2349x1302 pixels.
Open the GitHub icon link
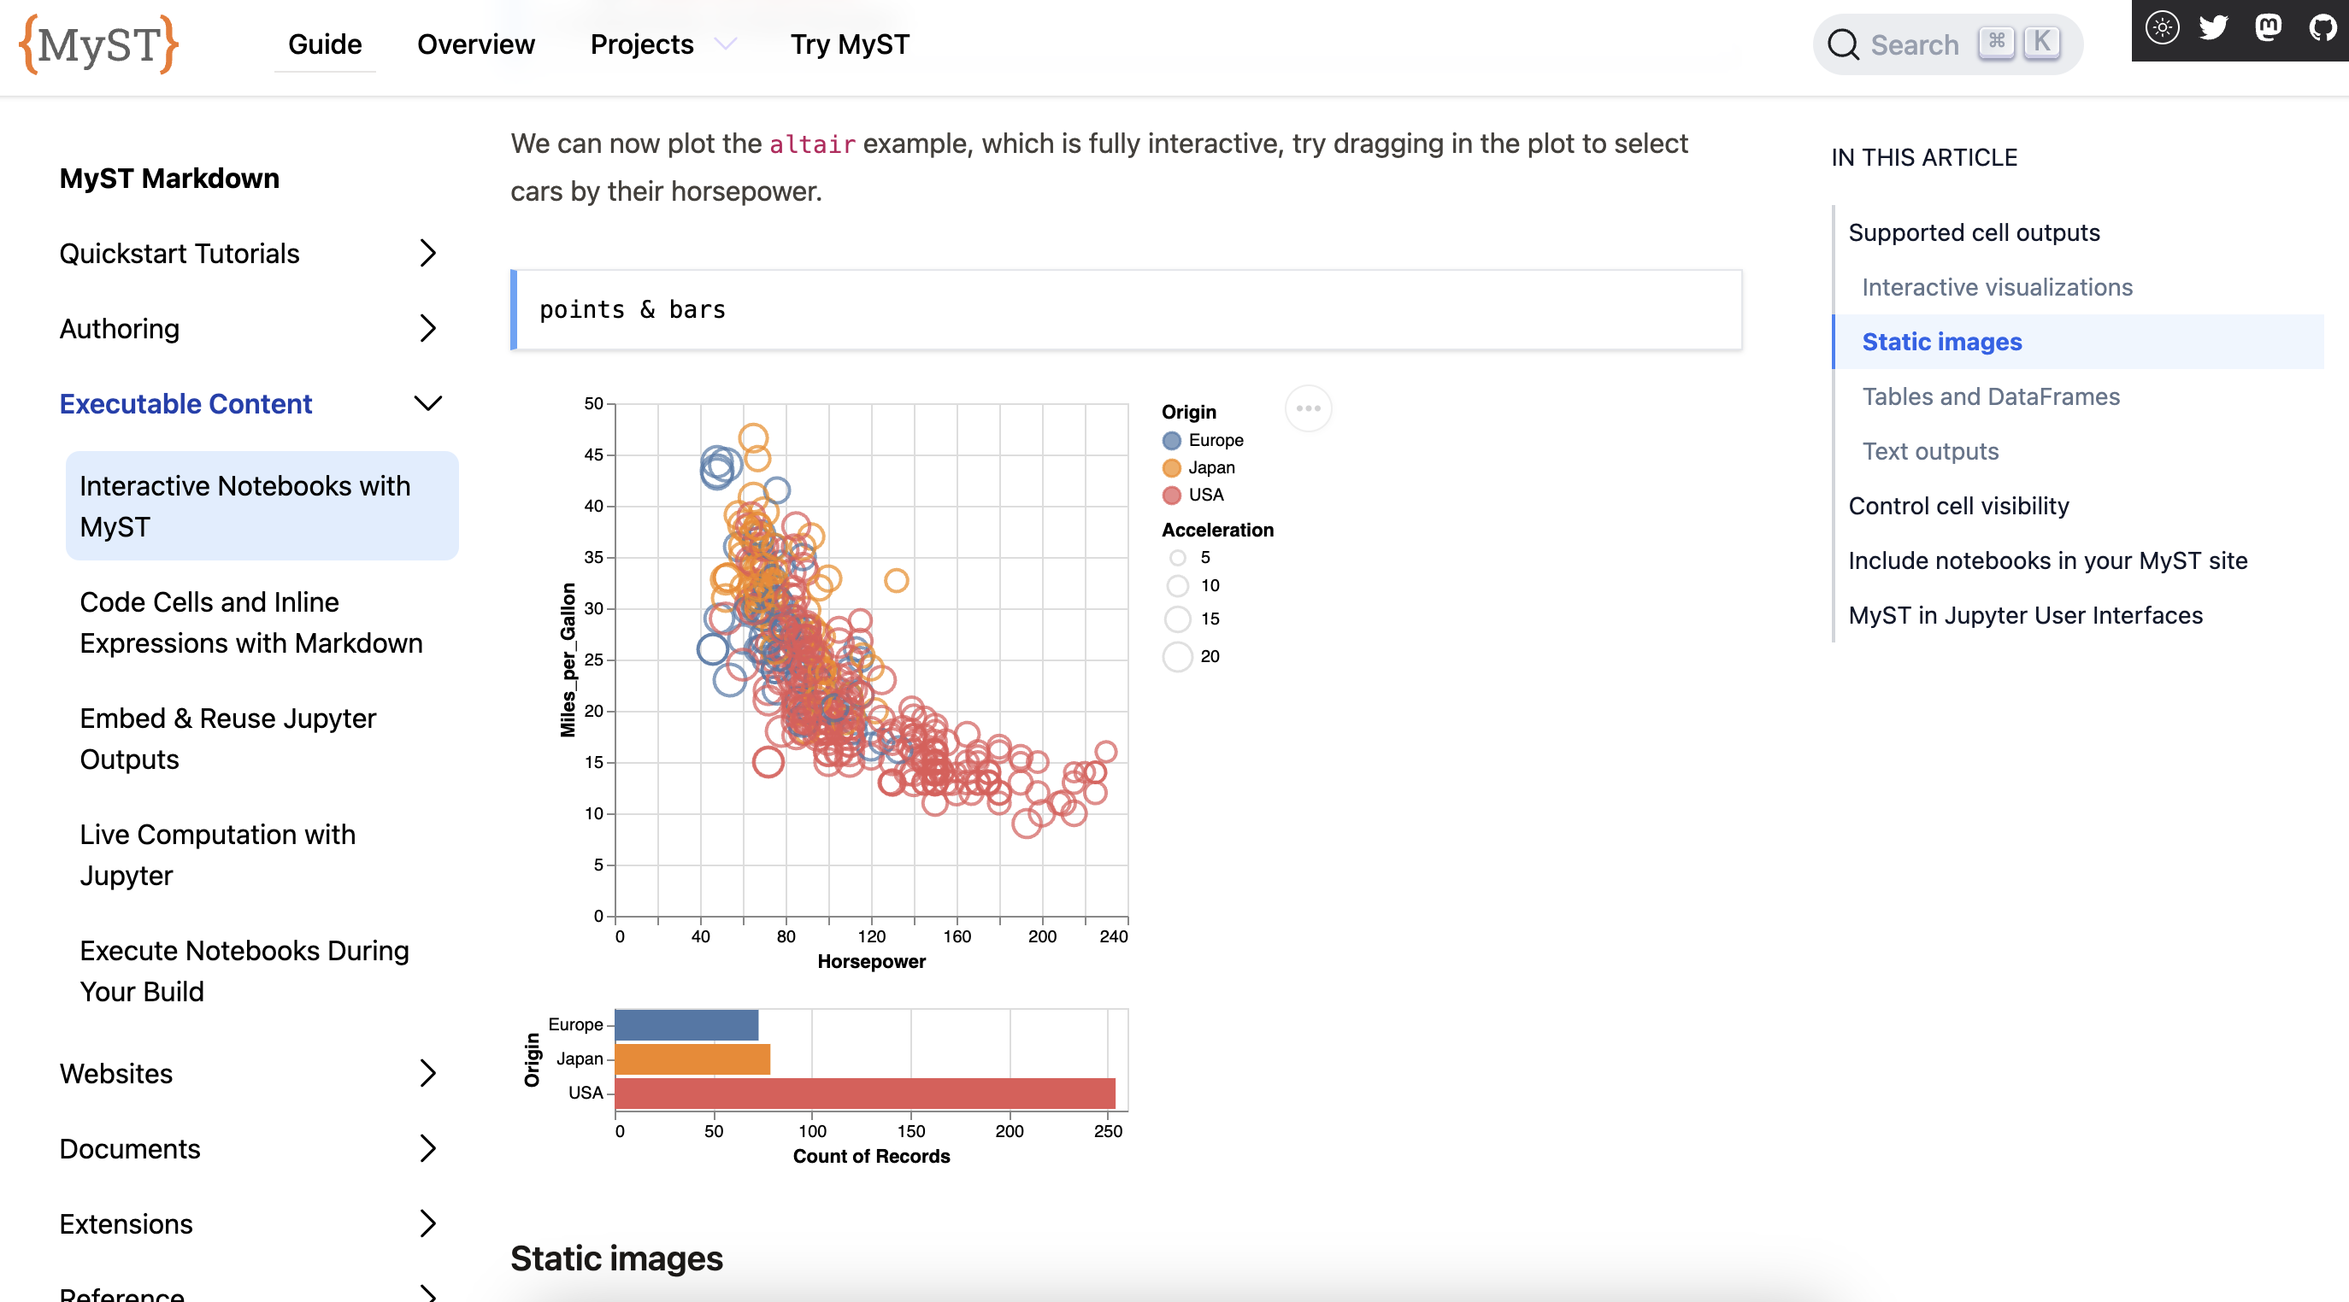tap(2322, 27)
